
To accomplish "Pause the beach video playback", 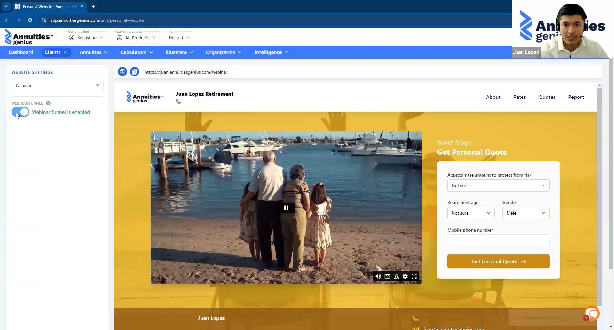I will pyautogui.click(x=286, y=208).
